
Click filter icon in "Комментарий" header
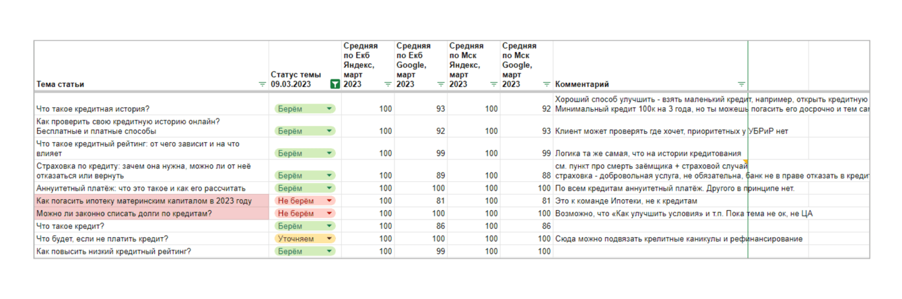click(x=741, y=85)
